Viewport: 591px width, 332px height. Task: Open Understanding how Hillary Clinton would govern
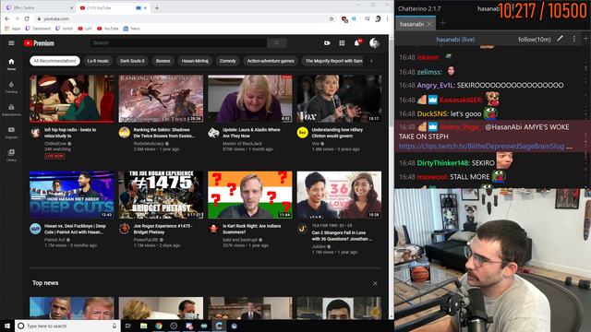click(337, 133)
